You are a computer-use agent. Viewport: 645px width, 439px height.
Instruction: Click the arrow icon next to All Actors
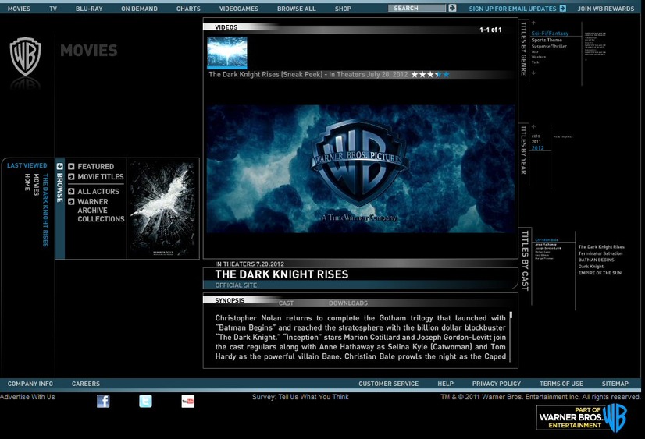click(71, 191)
